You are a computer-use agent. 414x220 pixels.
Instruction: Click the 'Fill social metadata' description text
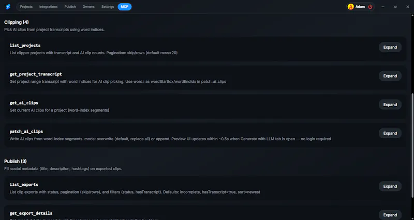63,169
